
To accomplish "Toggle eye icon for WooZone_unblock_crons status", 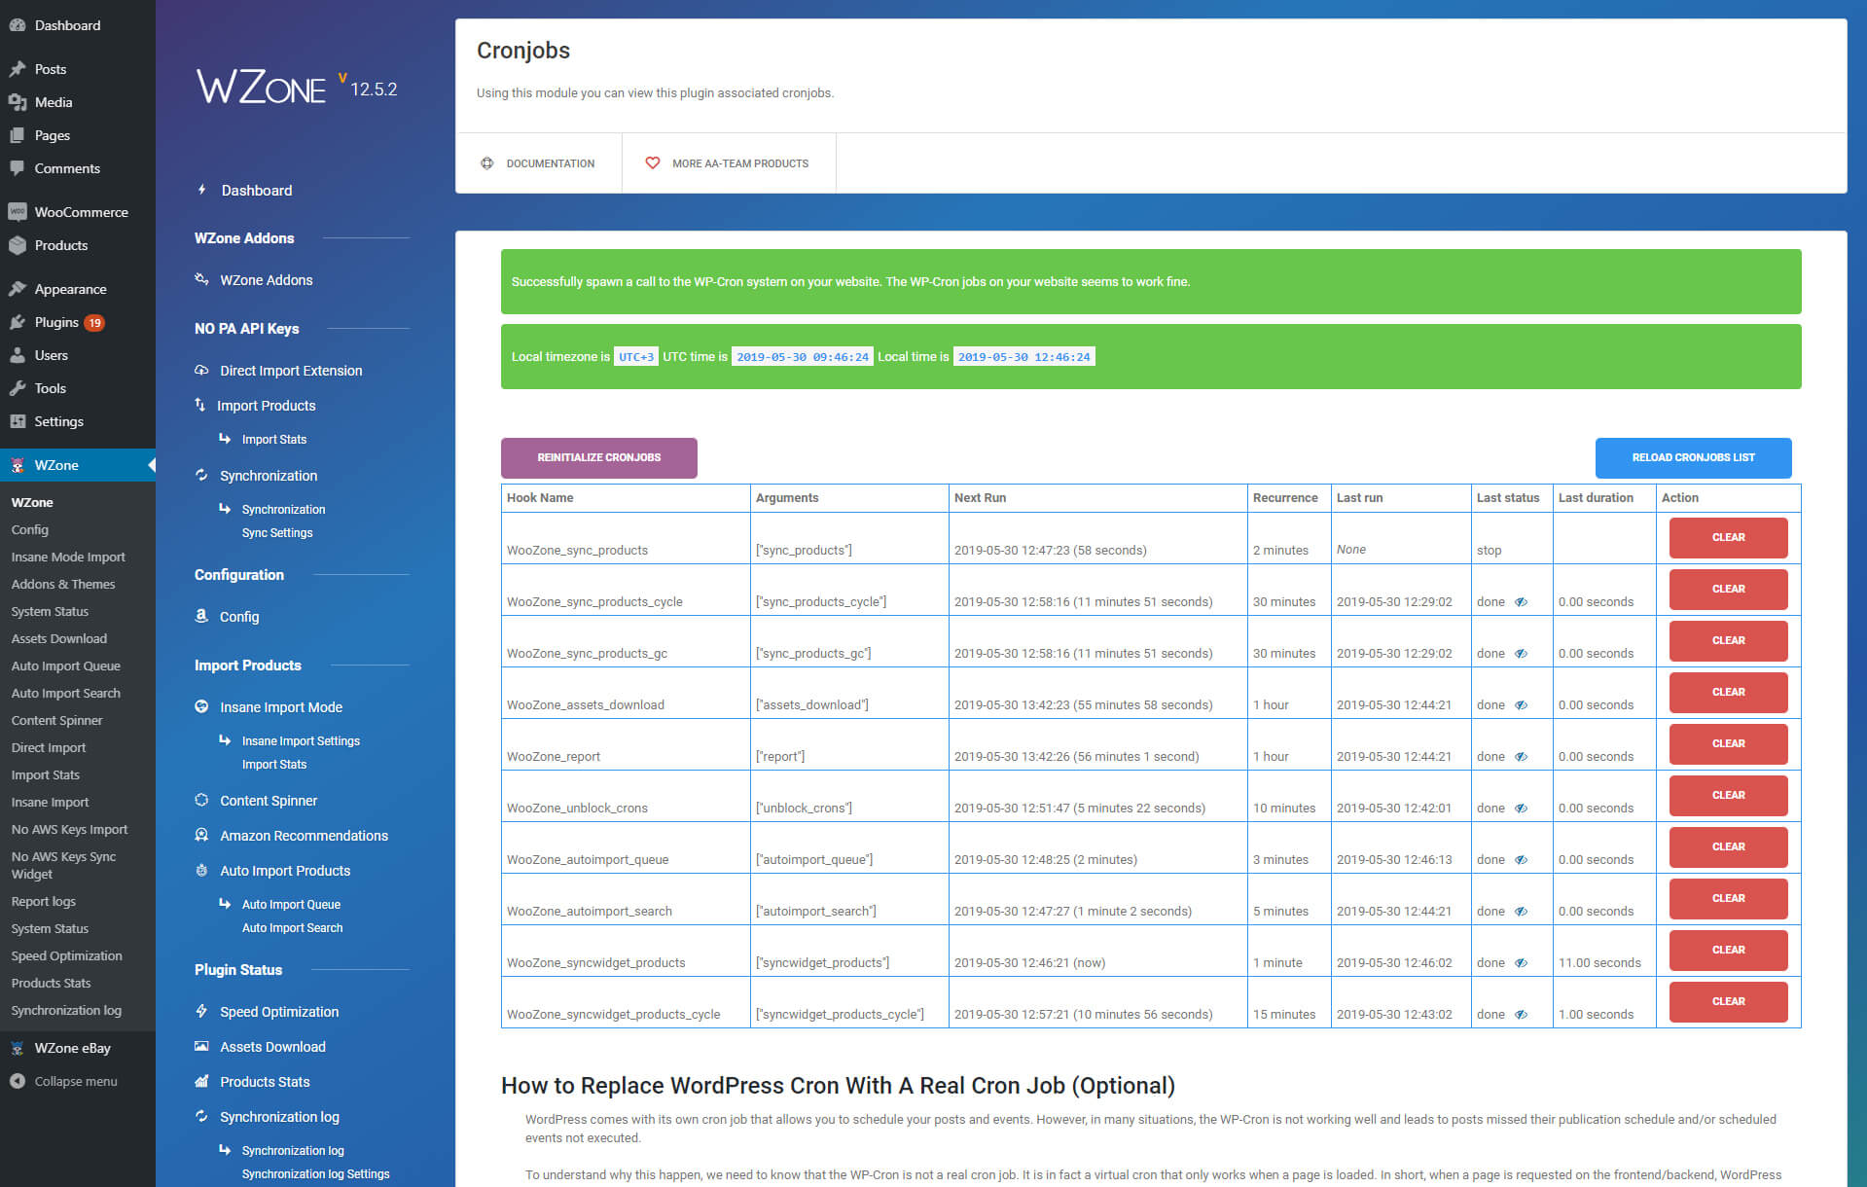I will [x=1521, y=809].
